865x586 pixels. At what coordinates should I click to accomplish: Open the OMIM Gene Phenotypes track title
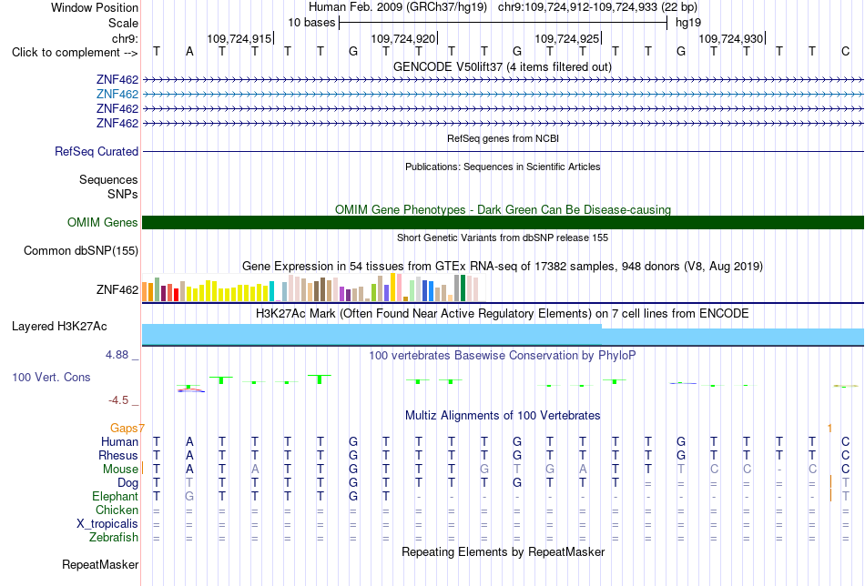click(503, 209)
